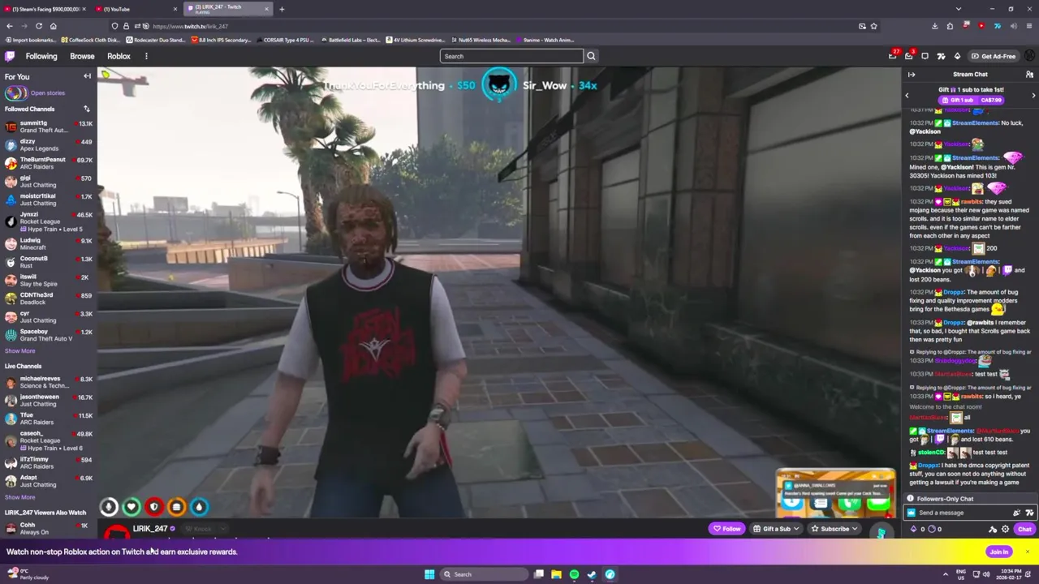Screen dimensions: 1039x584
Task: Select the LIRIK_247 Twitch tab
Action: (x=229, y=9)
